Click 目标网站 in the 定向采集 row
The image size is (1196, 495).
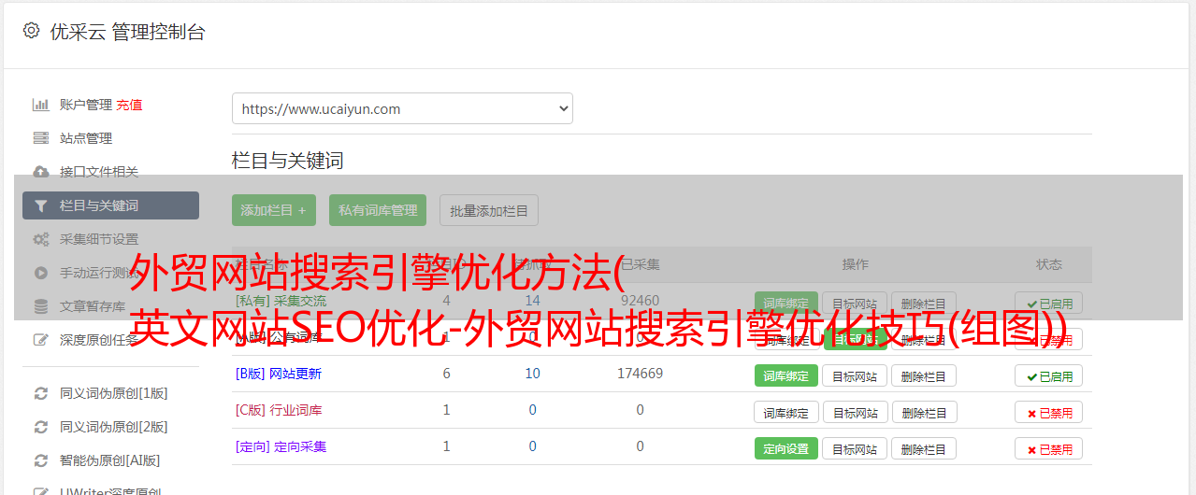click(855, 448)
